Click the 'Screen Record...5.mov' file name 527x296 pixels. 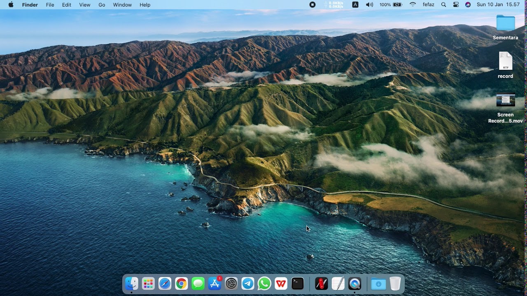(506, 118)
